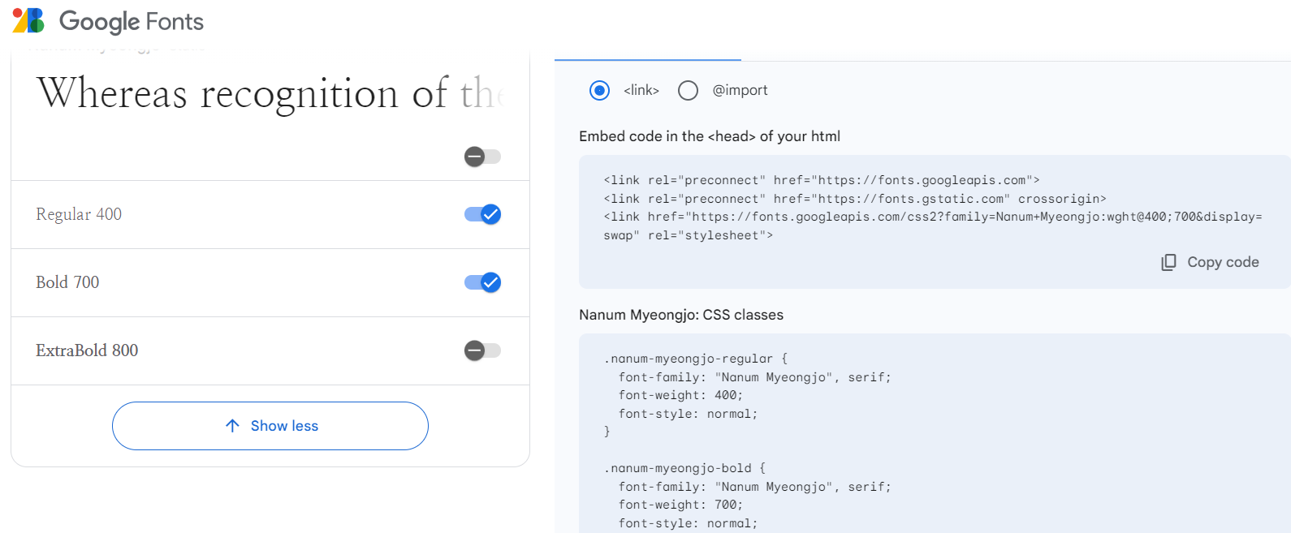The height and width of the screenshot is (533, 1291).
Task: Click the 'Embed code in the <head>' heading
Action: (x=710, y=136)
